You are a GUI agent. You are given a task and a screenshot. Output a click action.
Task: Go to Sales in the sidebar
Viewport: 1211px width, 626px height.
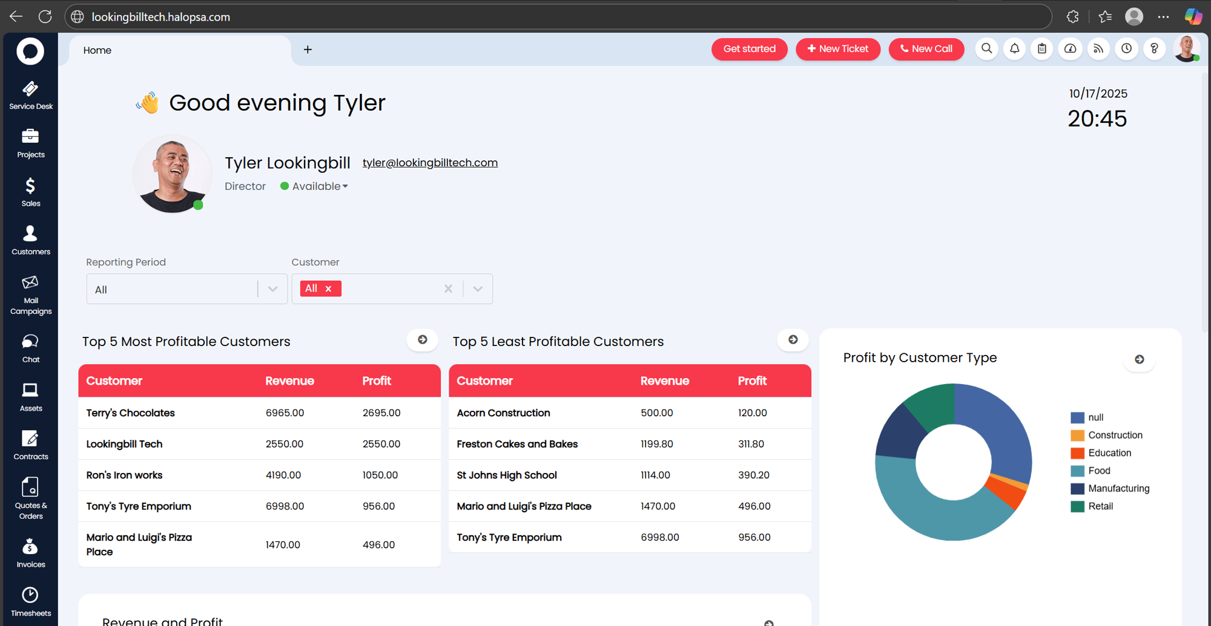[30, 192]
